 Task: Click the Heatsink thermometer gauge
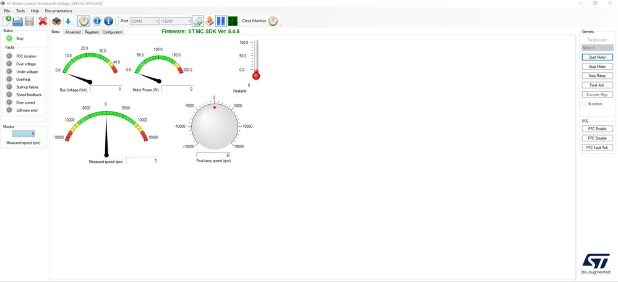(x=256, y=59)
